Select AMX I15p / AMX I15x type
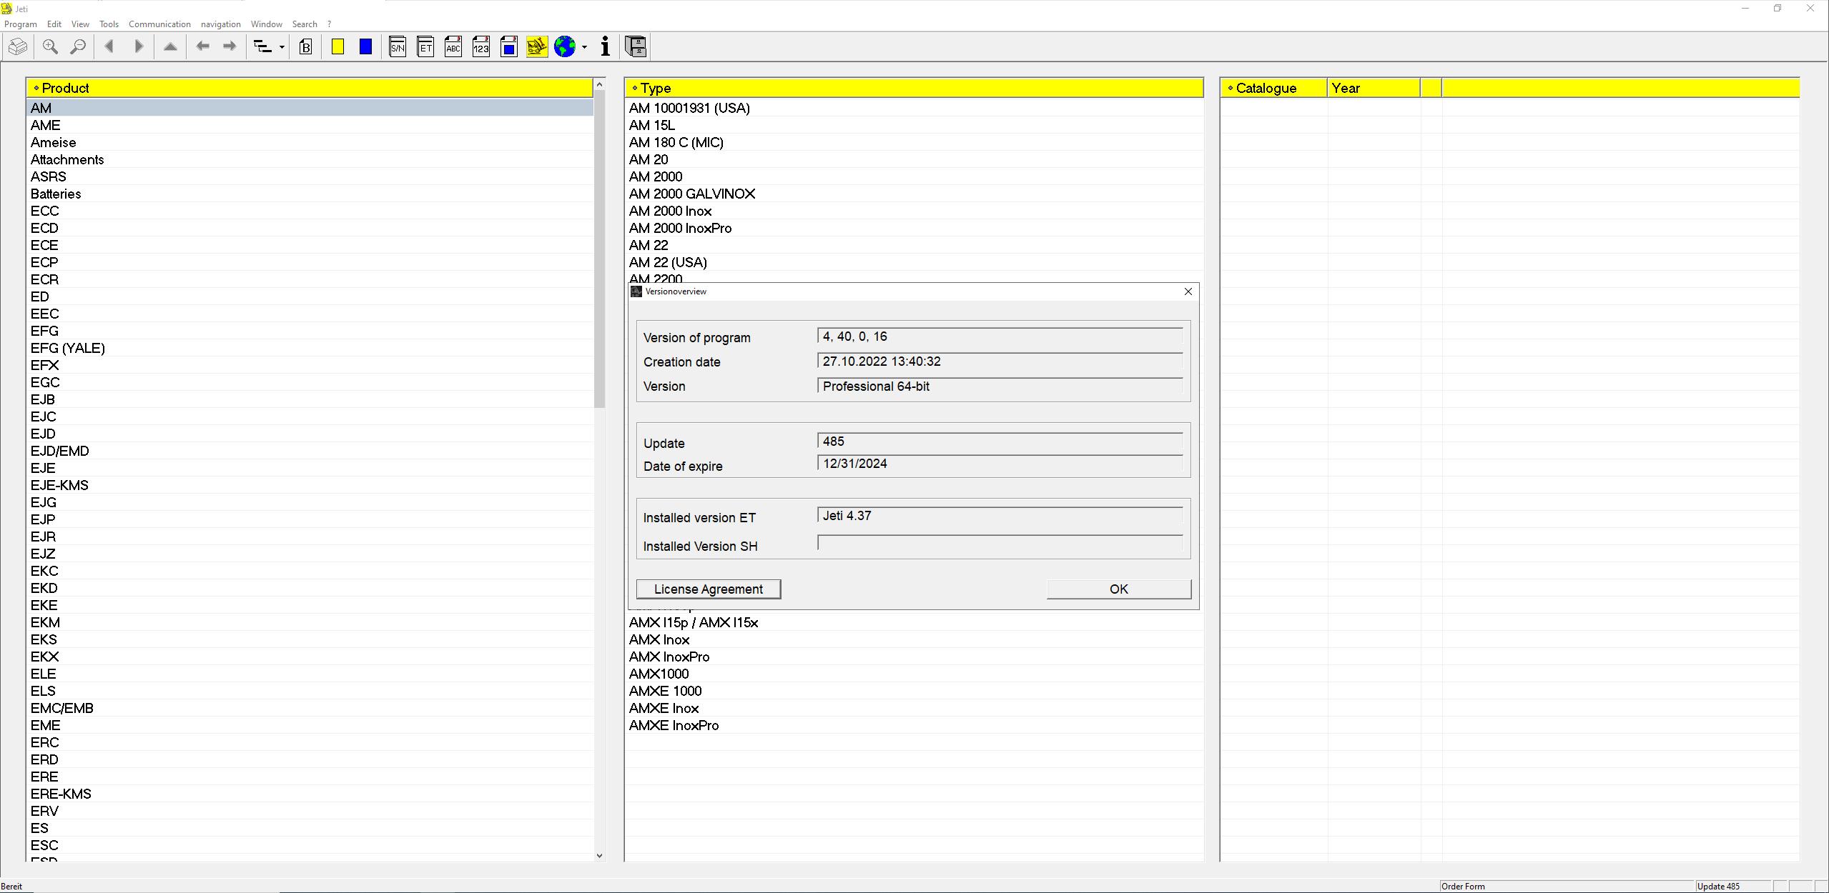This screenshot has height=893, width=1829. point(914,622)
